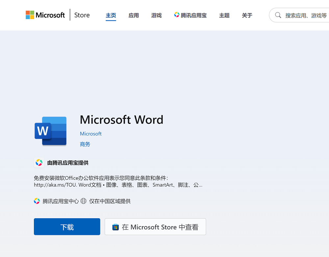Click the Tencent 应用宝 icon in navigation bar
329x257 pixels.
coord(177,15)
